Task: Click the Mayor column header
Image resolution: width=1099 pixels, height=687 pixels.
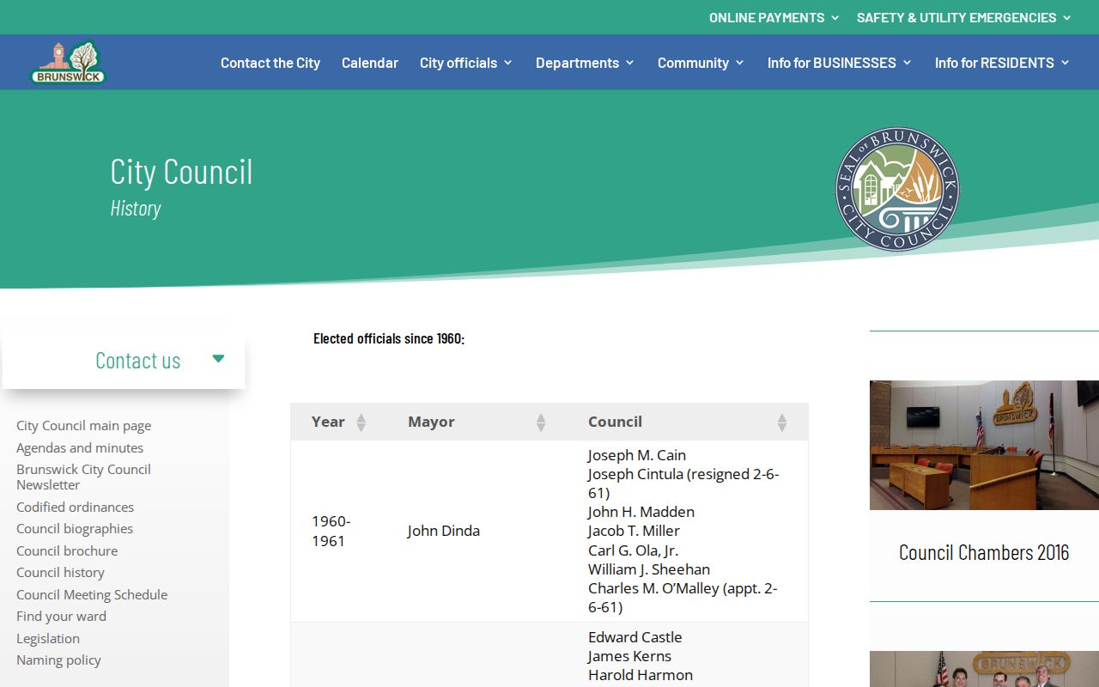Action: tap(477, 422)
